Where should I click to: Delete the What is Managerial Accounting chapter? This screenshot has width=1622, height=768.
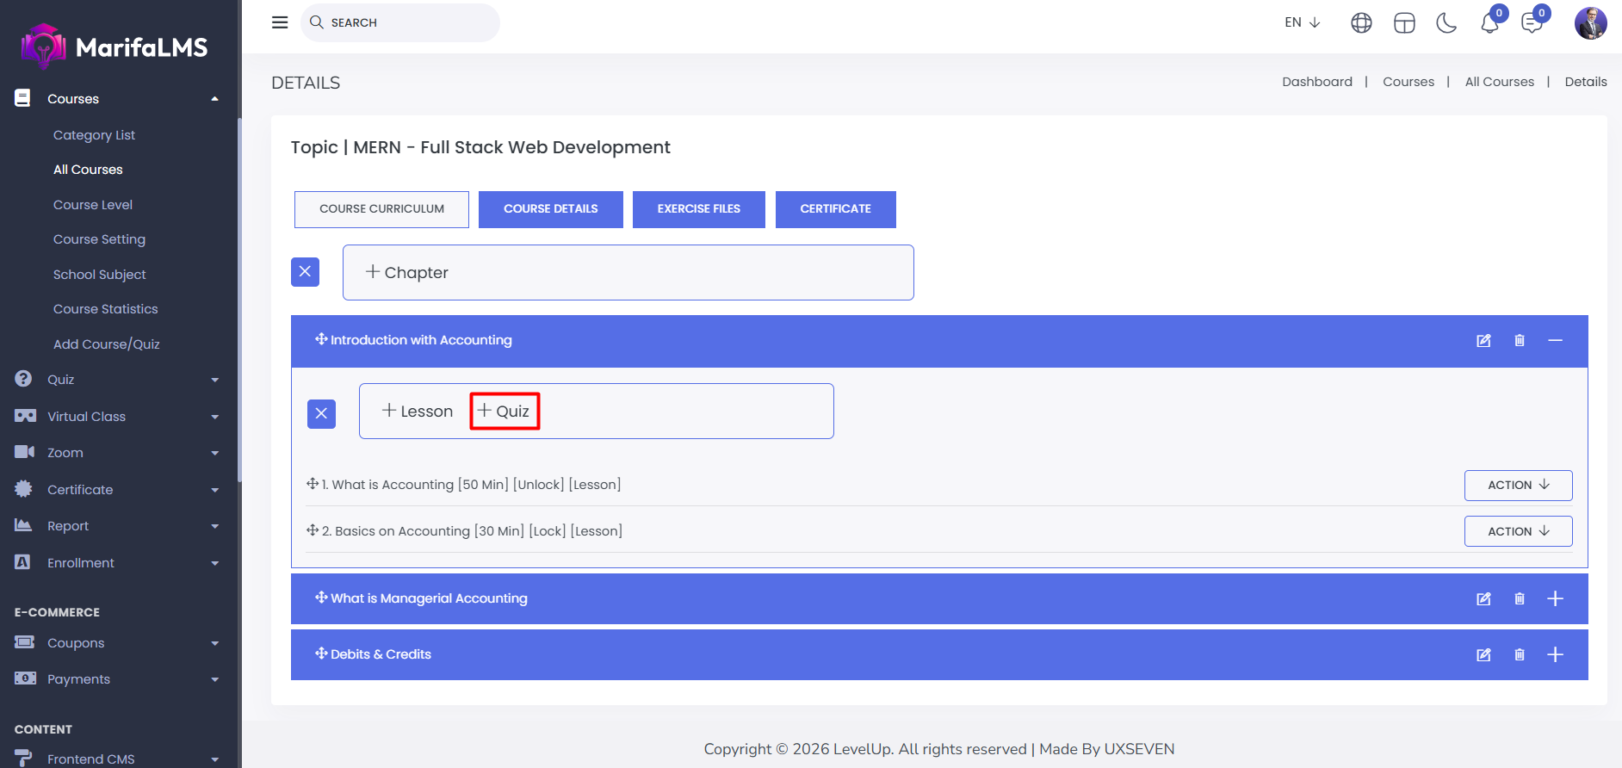pos(1520,599)
